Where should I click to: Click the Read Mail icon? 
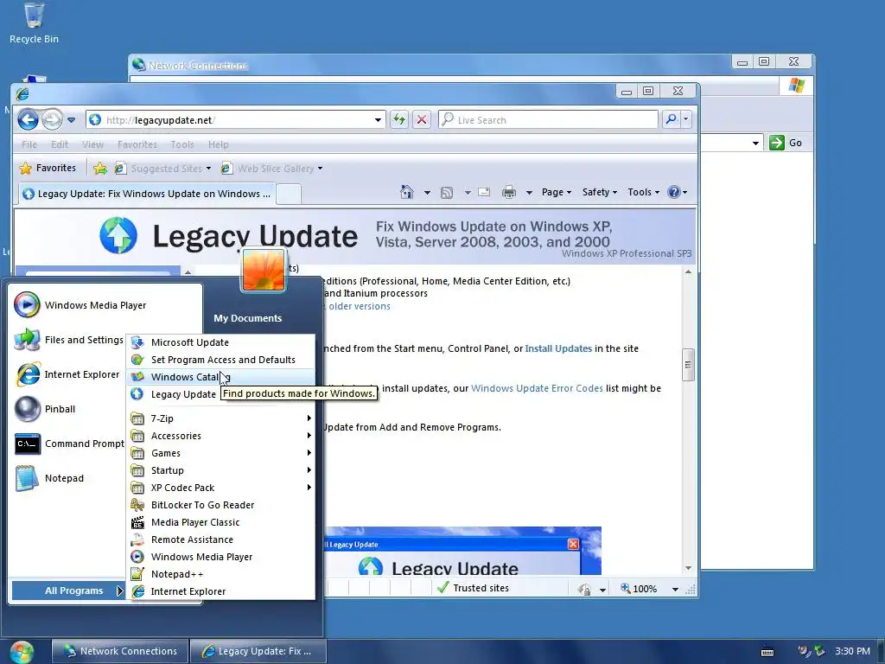coord(484,192)
